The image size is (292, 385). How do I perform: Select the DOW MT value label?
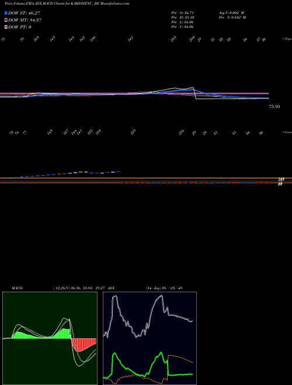(25, 20)
